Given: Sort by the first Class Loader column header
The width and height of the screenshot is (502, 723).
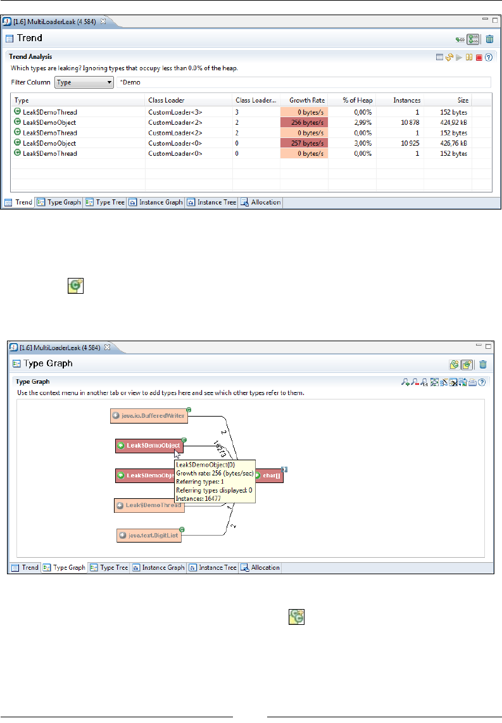Looking at the screenshot, I should pos(189,100).
